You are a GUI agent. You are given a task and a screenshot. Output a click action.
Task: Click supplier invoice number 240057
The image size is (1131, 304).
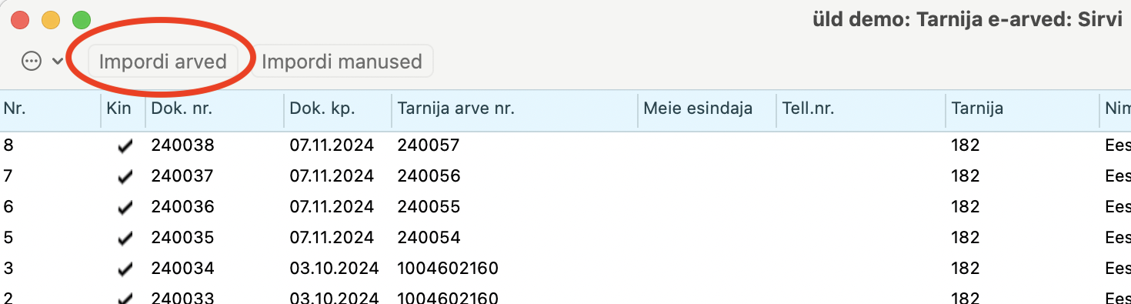[x=429, y=145]
